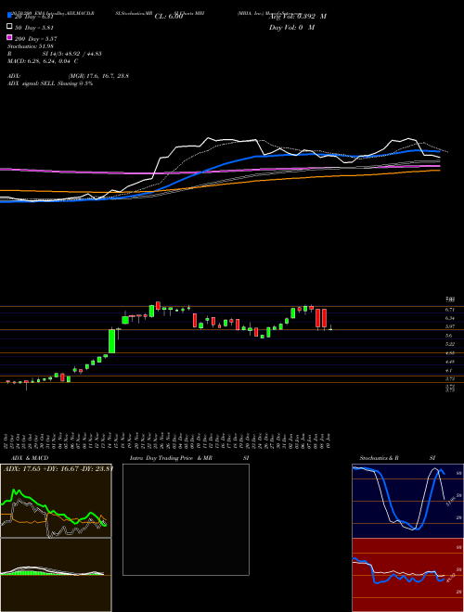Click the 6.71 price axis label
464x612 pixels.
[449, 310]
